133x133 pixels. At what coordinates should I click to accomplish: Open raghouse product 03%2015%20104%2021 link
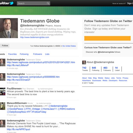tap(41, 62)
